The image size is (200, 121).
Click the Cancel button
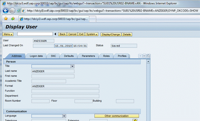[72, 34]
